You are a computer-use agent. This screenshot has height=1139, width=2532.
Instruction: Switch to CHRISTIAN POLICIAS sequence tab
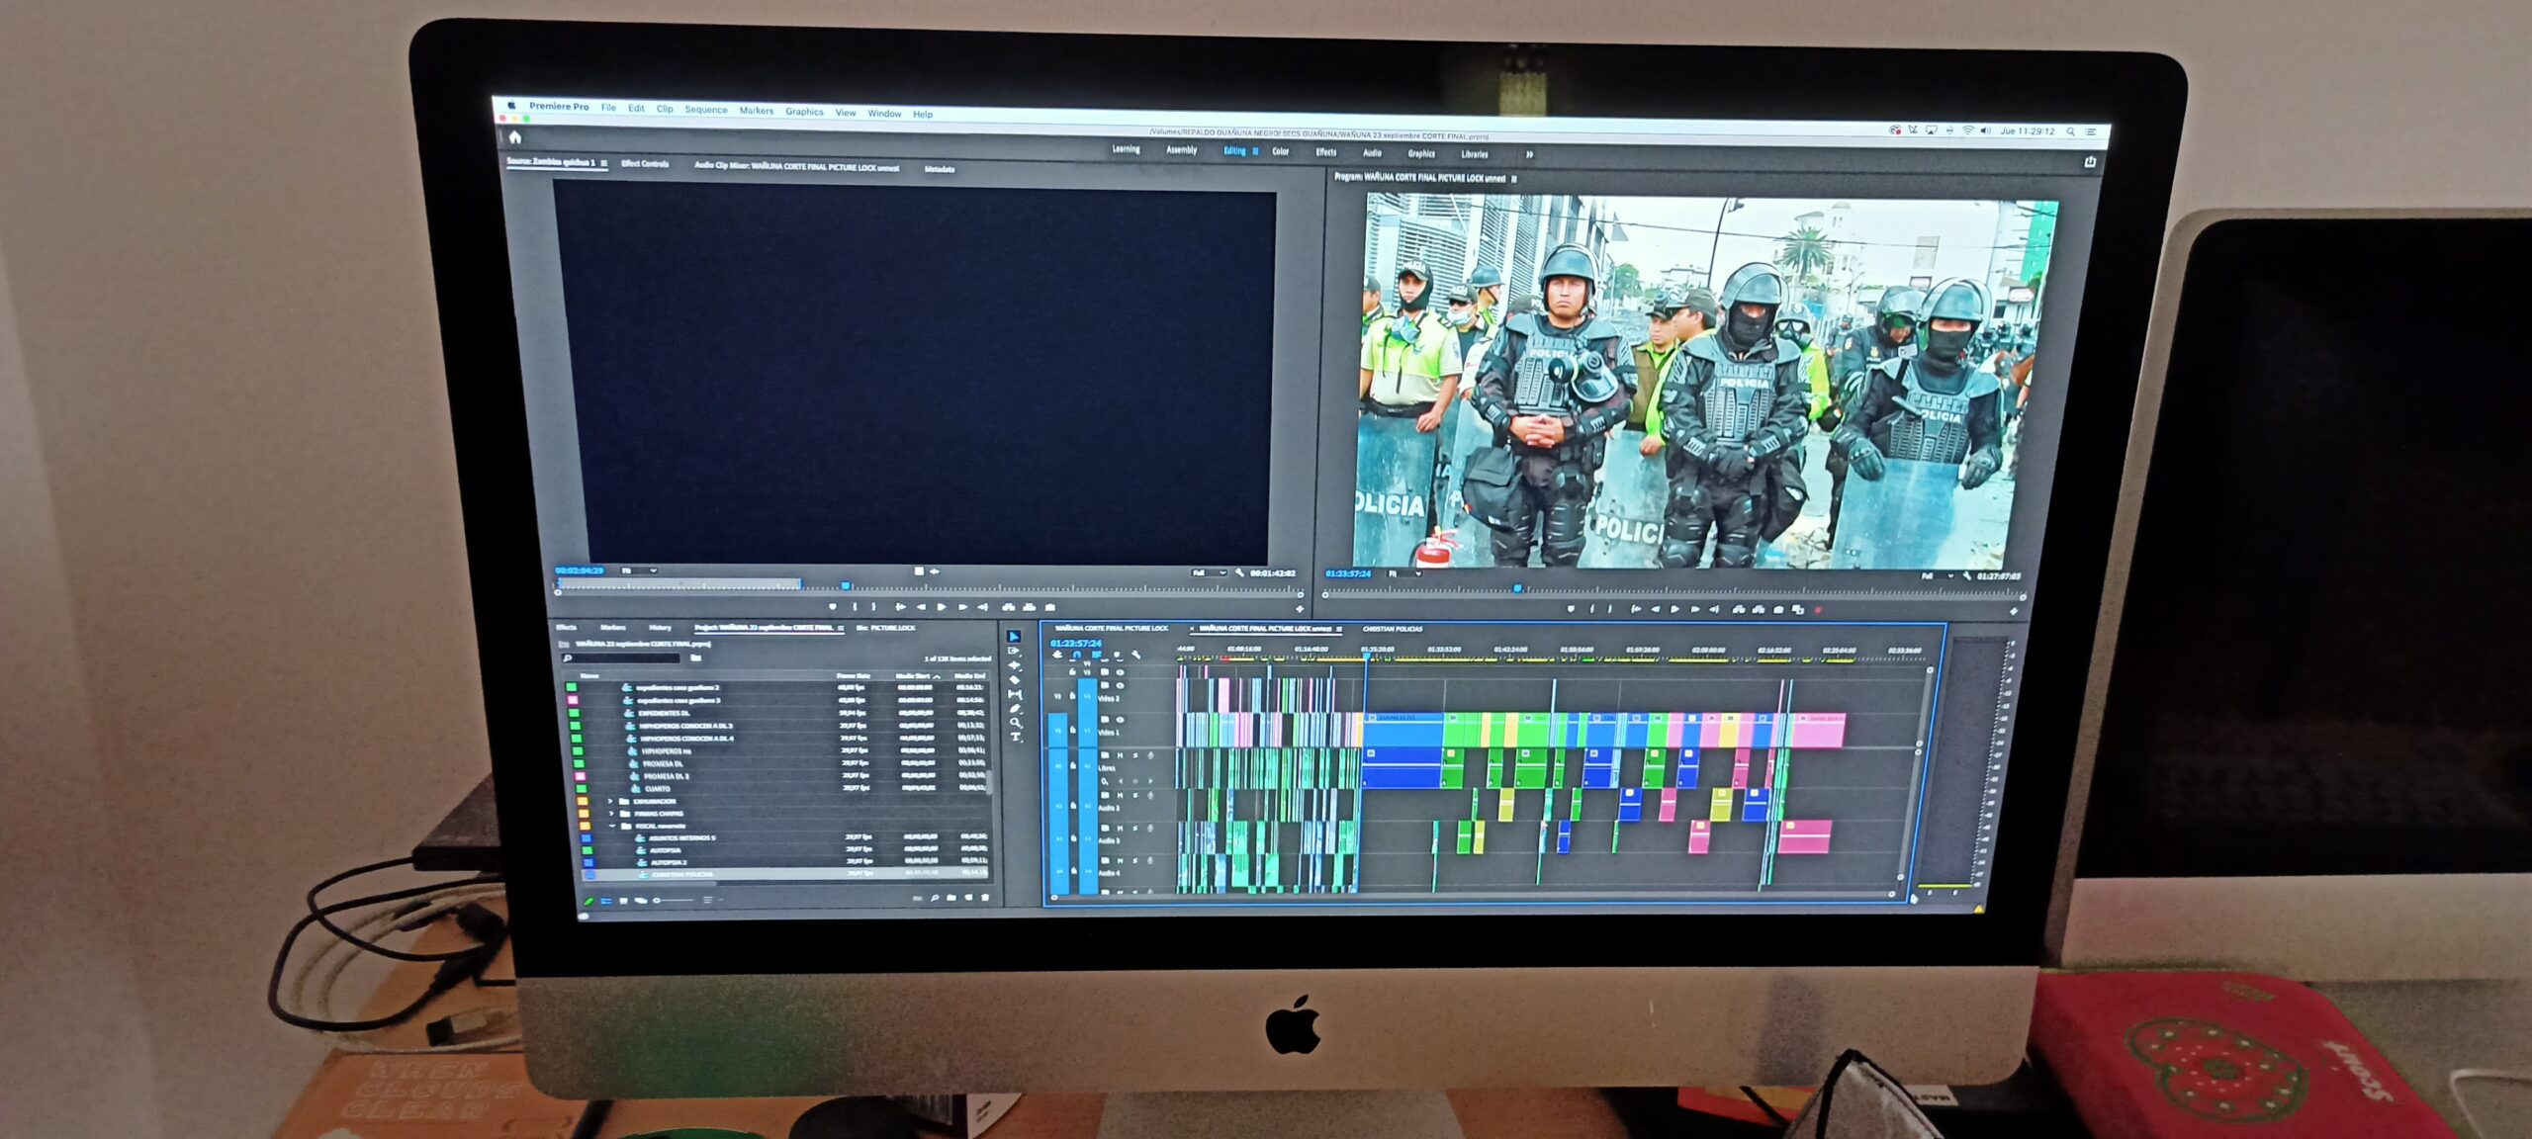click(x=1392, y=629)
